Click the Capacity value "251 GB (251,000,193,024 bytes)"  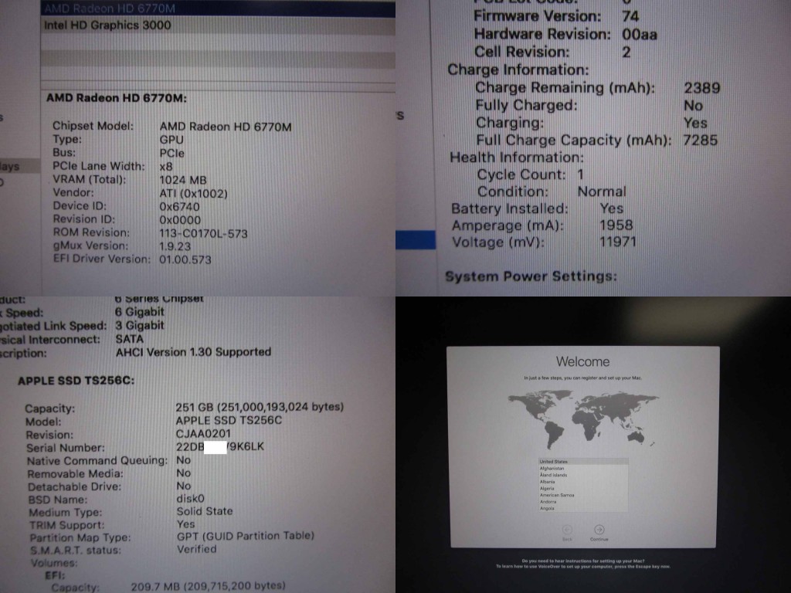click(x=260, y=407)
